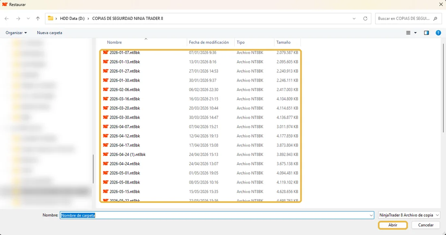Sort by Tipo column header
The height and width of the screenshot is (235, 446).
240,42
